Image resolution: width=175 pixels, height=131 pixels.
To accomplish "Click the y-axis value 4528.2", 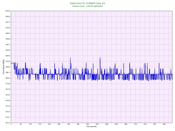I will [8, 39].
